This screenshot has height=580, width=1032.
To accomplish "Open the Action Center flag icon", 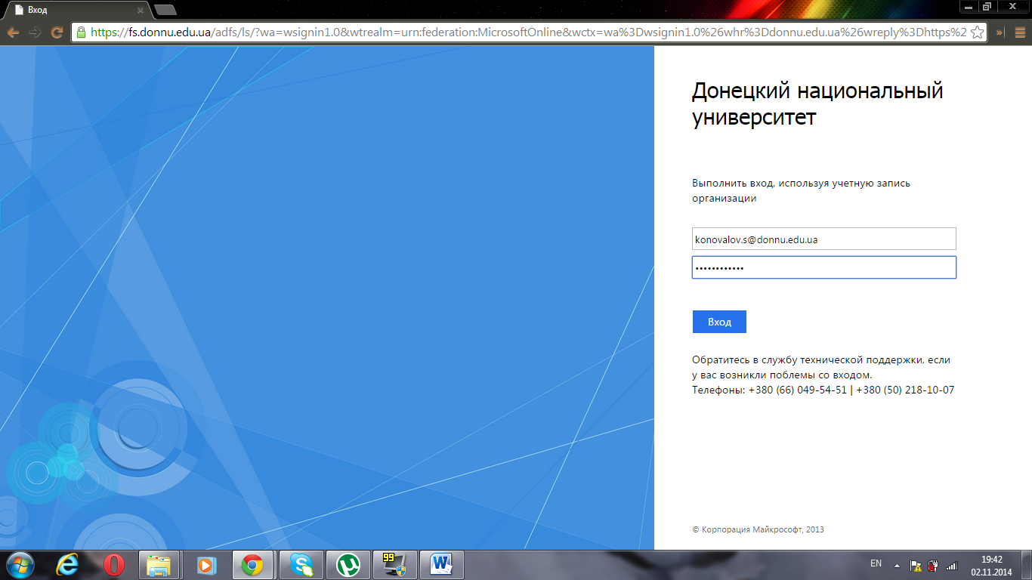I will pyautogui.click(x=915, y=564).
